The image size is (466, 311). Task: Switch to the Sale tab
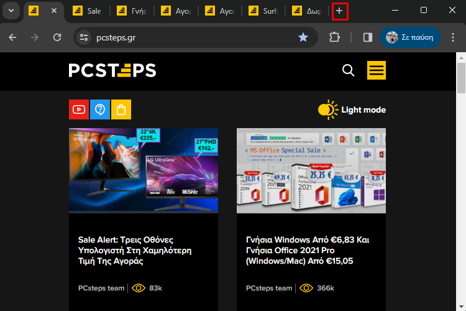87,11
